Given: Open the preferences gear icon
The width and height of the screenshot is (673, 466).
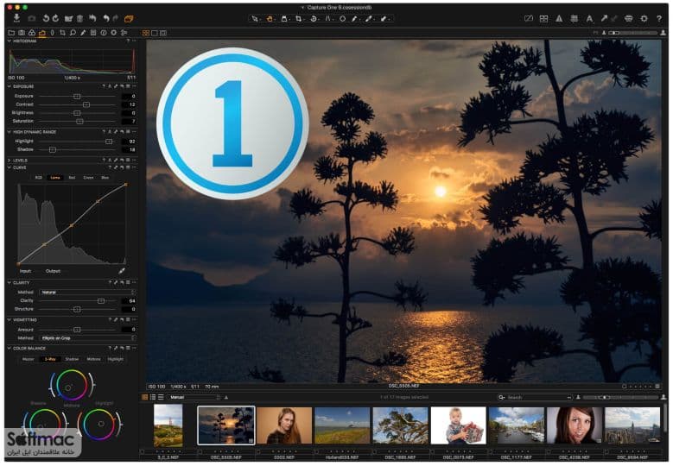Looking at the screenshot, I should [644, 18].
